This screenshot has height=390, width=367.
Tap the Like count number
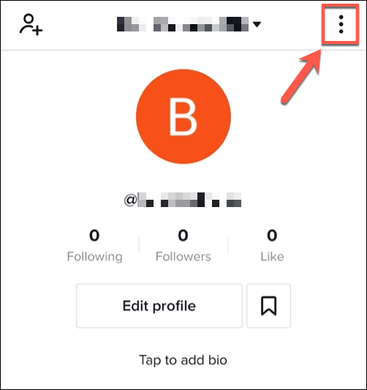[272, 236]
